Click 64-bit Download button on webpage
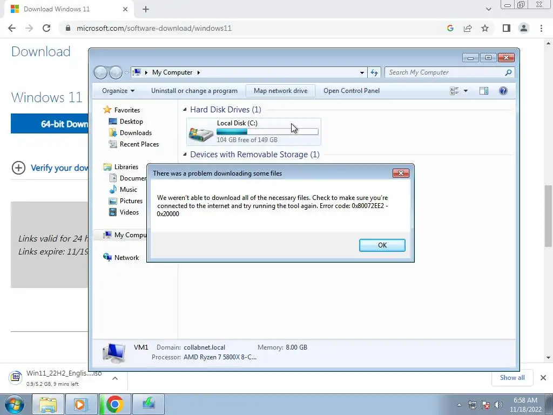 coord(49,124)
